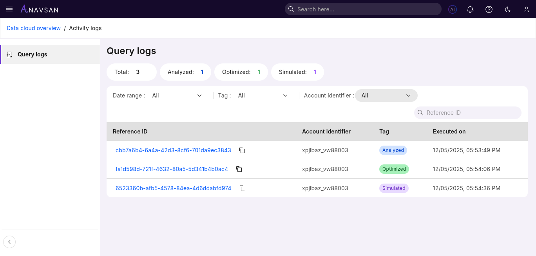This screenshot has width=536, height=256.
Task: Open the hamburger navigation menu
Action: [9, 9]
